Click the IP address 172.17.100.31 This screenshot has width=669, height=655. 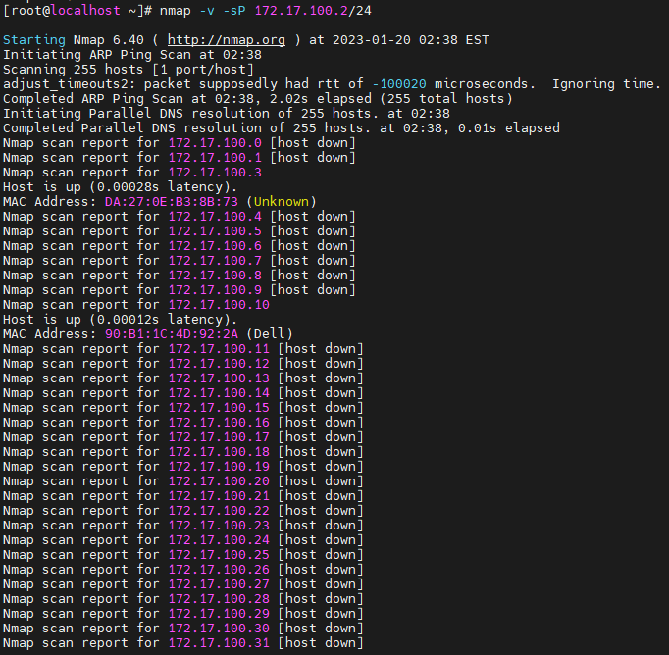pos(218,643)
